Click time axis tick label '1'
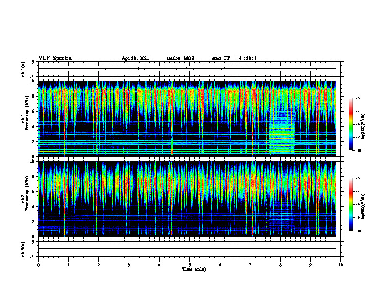 click(68, 265)
